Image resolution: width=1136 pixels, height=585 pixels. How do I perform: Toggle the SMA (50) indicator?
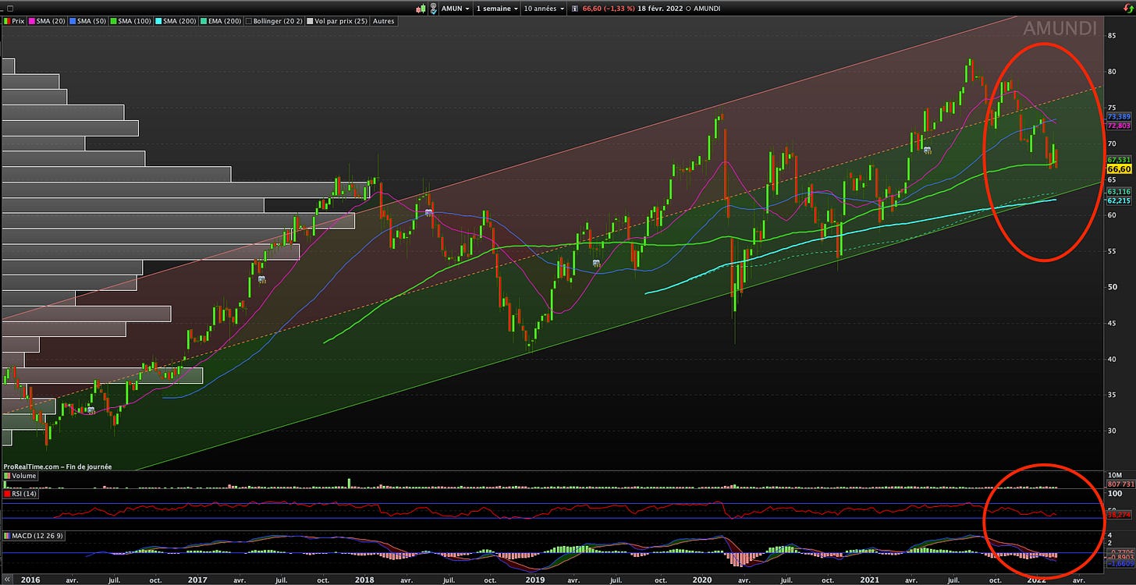[x=88, y=21]
